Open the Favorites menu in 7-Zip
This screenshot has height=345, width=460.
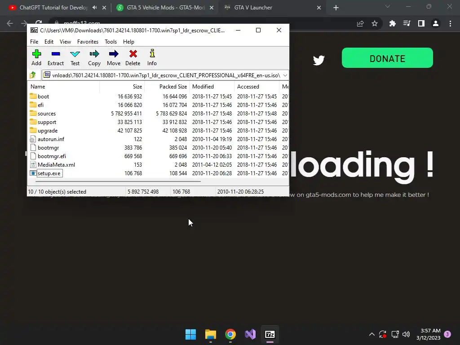(x=88, y=42)
